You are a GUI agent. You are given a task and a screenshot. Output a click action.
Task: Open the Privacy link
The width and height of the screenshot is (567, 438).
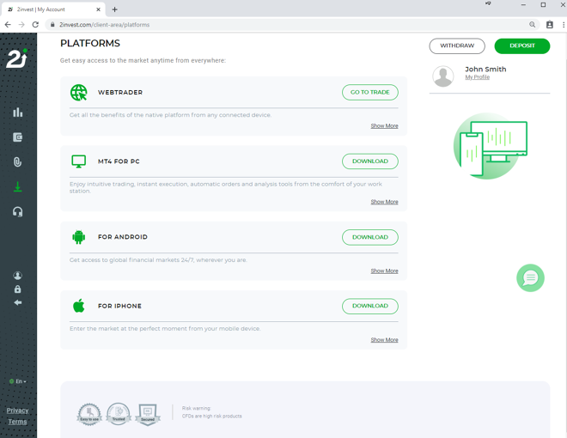[x=17, y=411]
